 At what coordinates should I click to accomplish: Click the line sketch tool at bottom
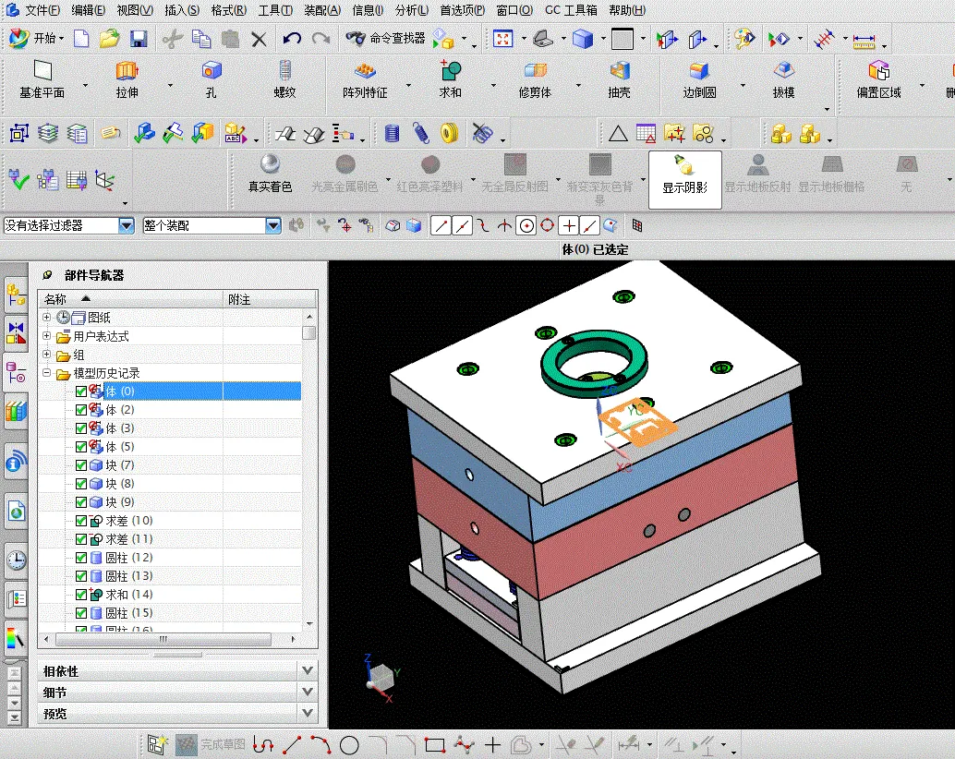point(292,744)
